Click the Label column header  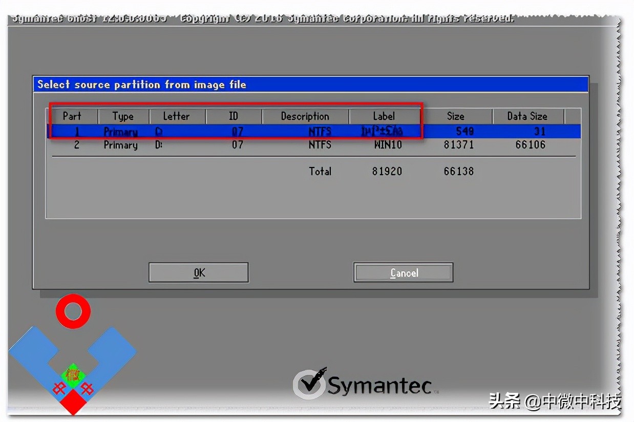tap(384, 116)
